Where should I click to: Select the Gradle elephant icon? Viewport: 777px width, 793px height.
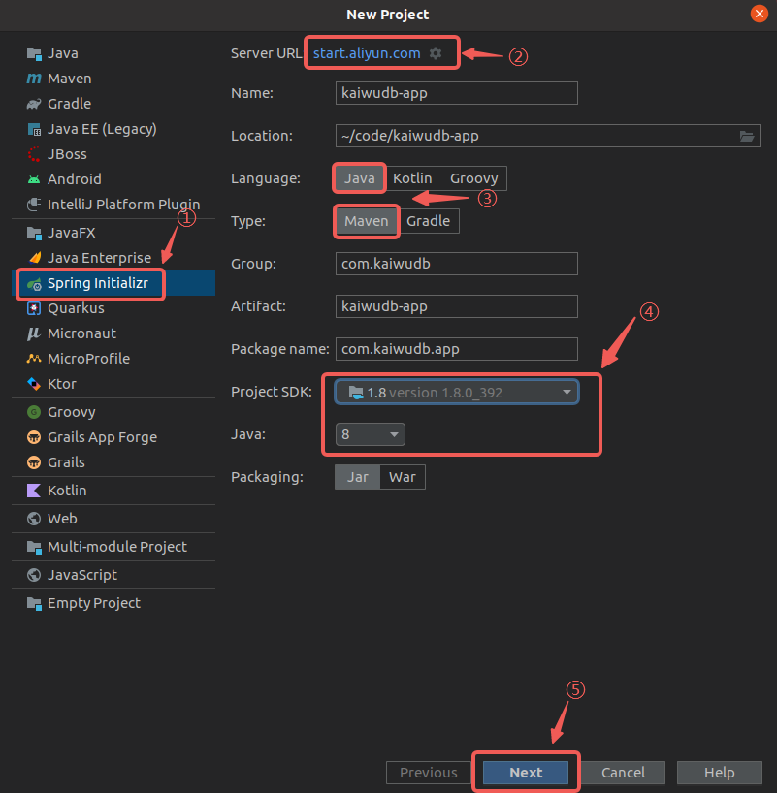[x=34, y=104]
